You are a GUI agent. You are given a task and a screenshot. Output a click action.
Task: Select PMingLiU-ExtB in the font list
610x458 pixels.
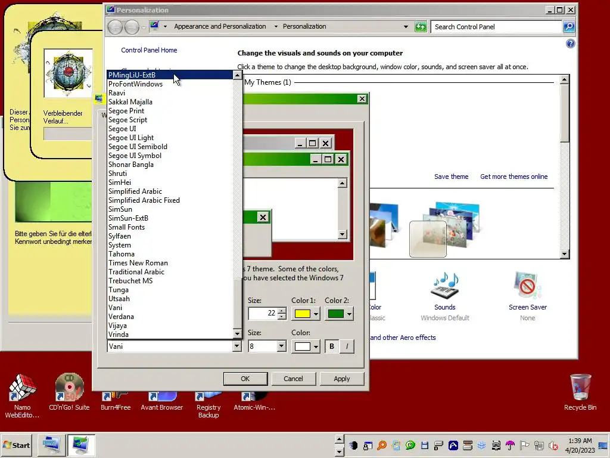[x=170, y=75]
